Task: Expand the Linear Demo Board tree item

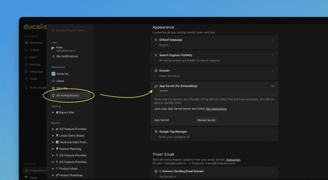Action: [53, 135]
